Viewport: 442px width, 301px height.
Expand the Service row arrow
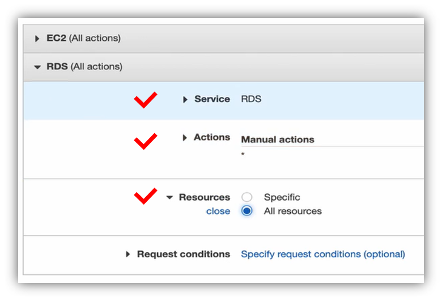[x=185, y=99]
